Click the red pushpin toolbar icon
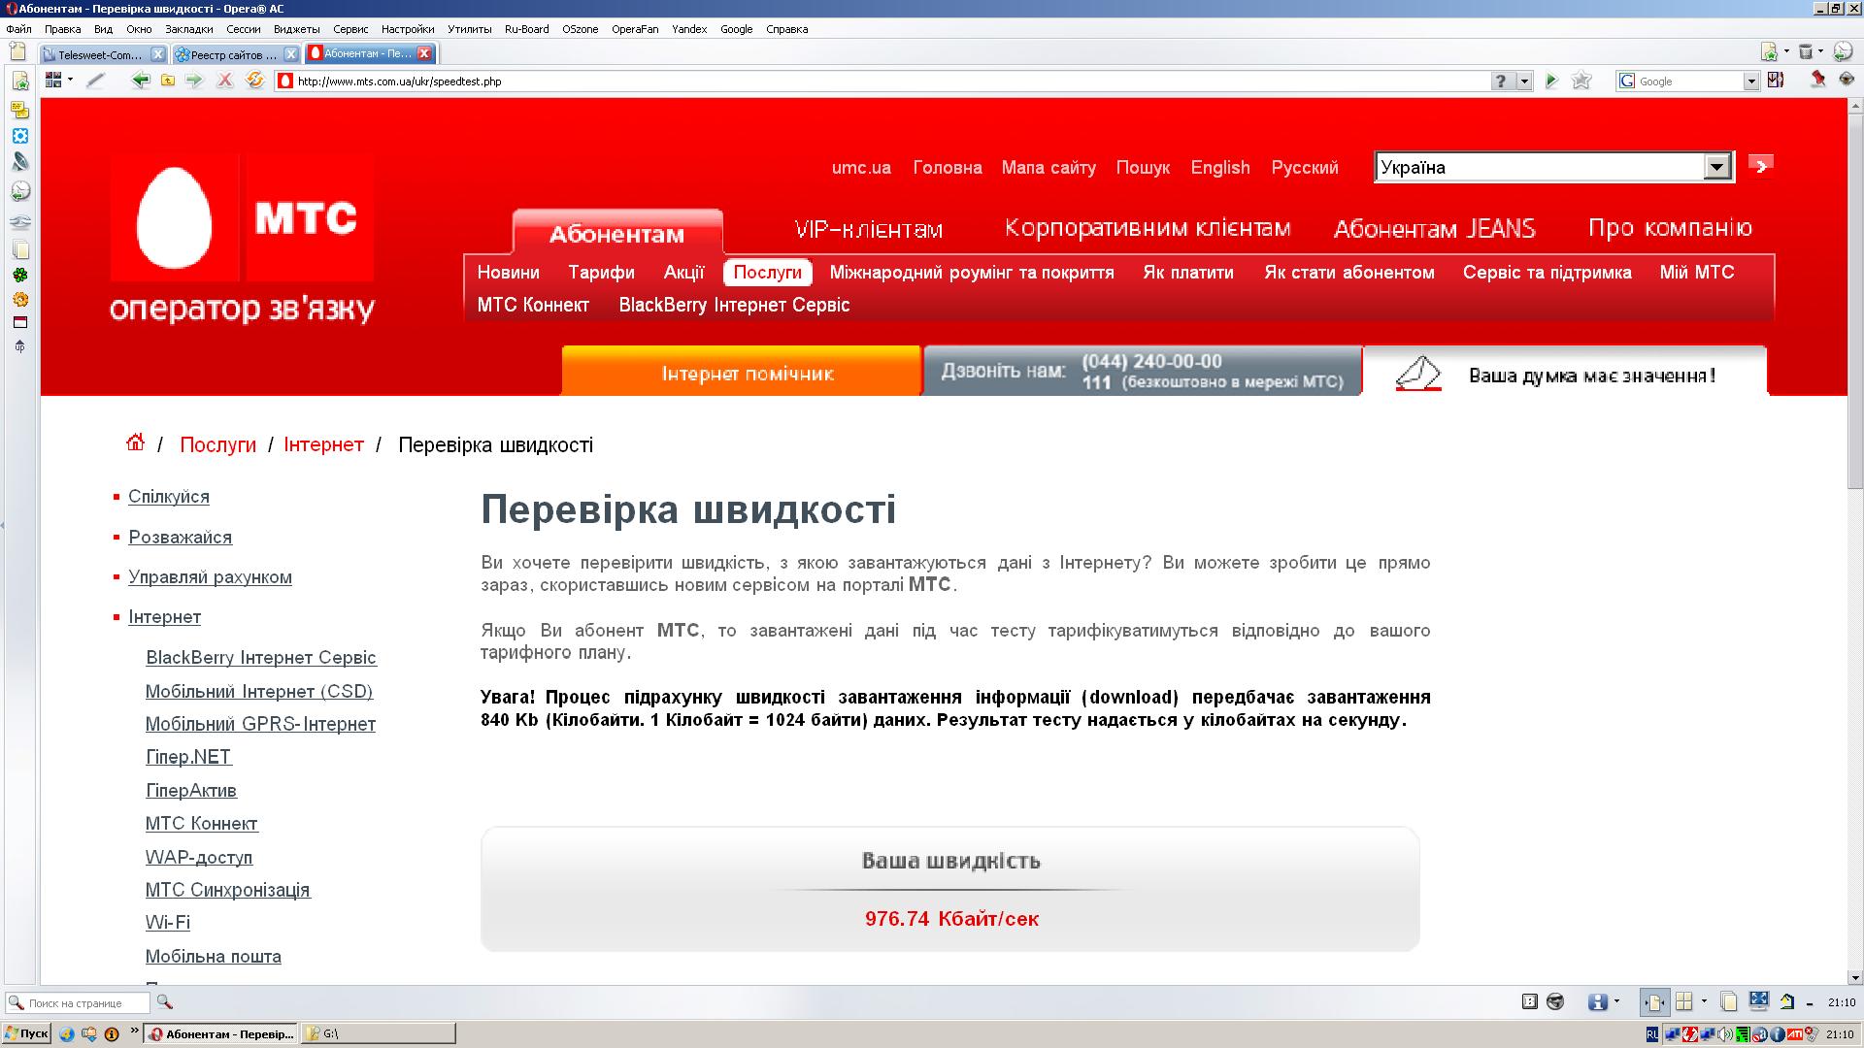The height and width of the screenshot is (1048, 1864). pyautogui.click(x=1817, y=80)
